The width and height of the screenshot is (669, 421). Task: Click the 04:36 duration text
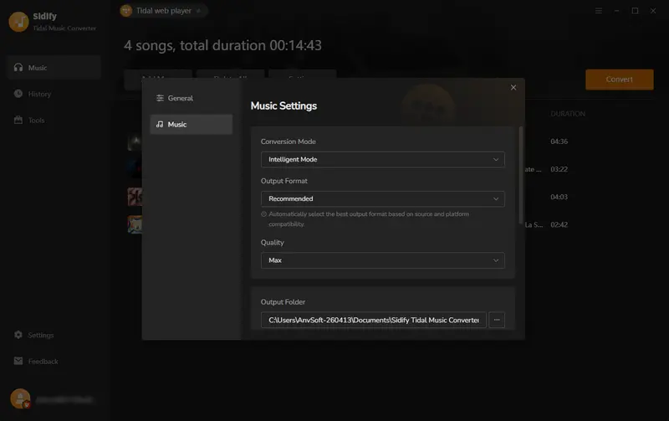(559, 141)
